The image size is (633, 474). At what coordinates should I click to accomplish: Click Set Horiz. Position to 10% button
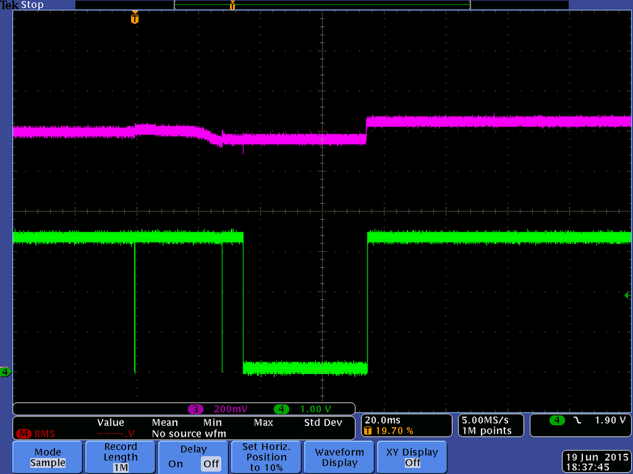pyautogui.click(x=266, y=457)
